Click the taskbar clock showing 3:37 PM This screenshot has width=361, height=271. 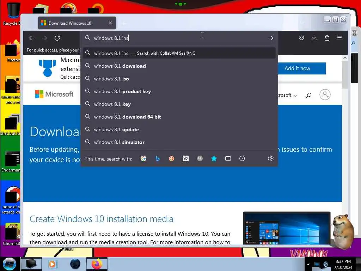(x=343, y=264)
